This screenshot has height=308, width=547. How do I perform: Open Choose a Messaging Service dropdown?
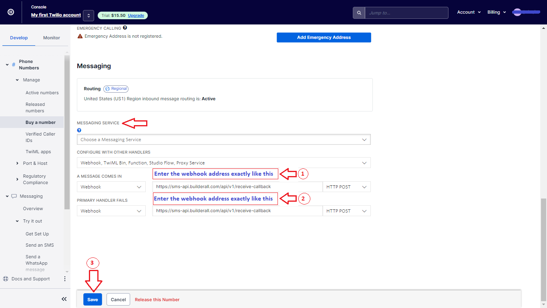click(224, 140)
